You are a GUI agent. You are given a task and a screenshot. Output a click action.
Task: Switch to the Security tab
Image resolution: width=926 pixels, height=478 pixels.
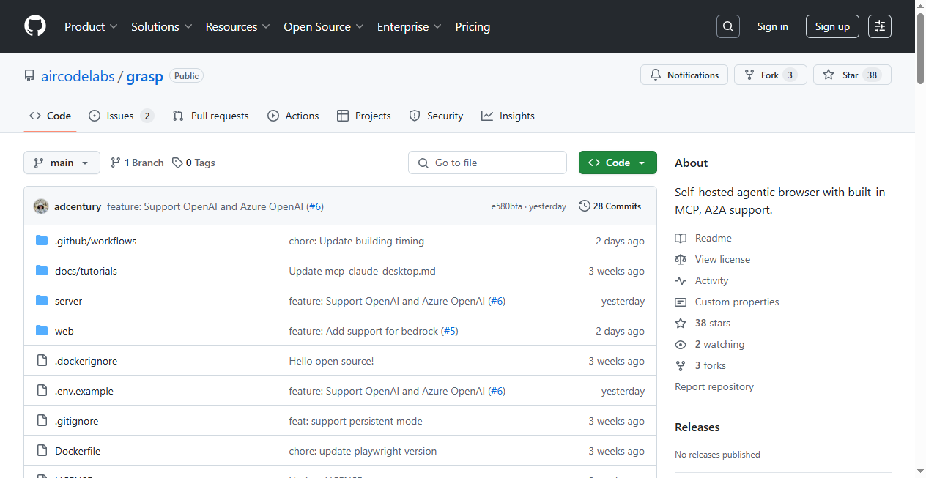(436, 116)
